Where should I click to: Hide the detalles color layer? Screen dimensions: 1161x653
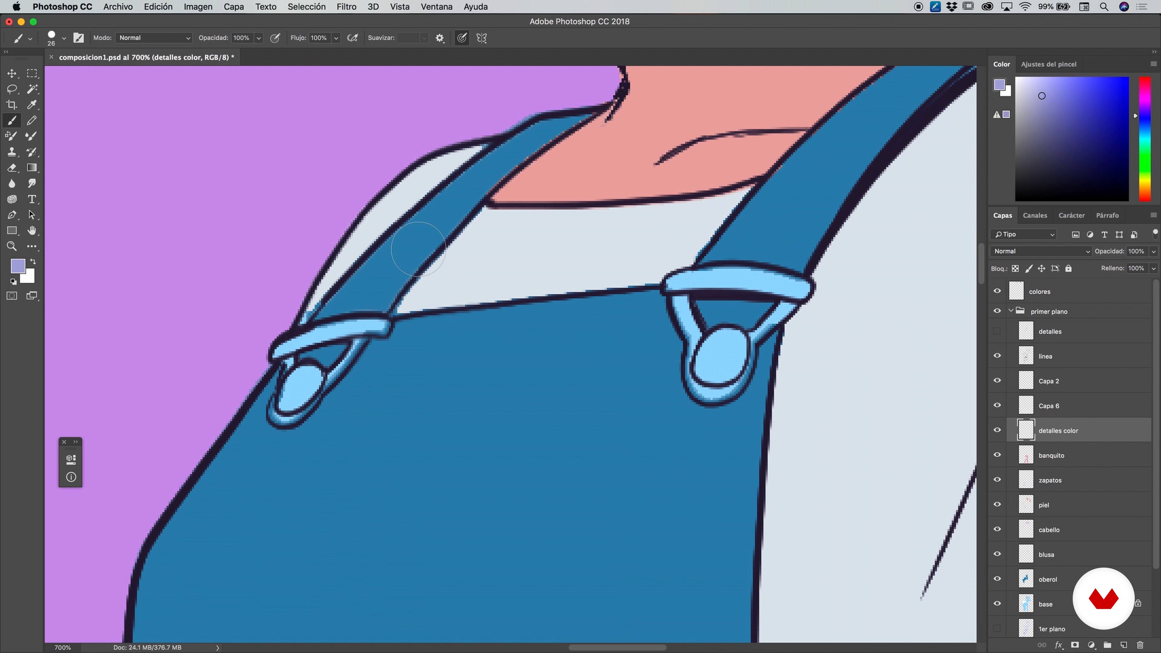point(997,430)
